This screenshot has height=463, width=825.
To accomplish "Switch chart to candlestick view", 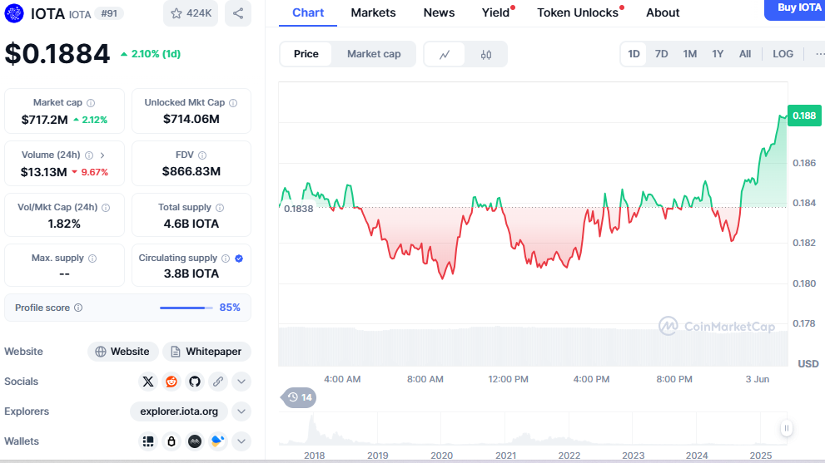I will 486,54.
